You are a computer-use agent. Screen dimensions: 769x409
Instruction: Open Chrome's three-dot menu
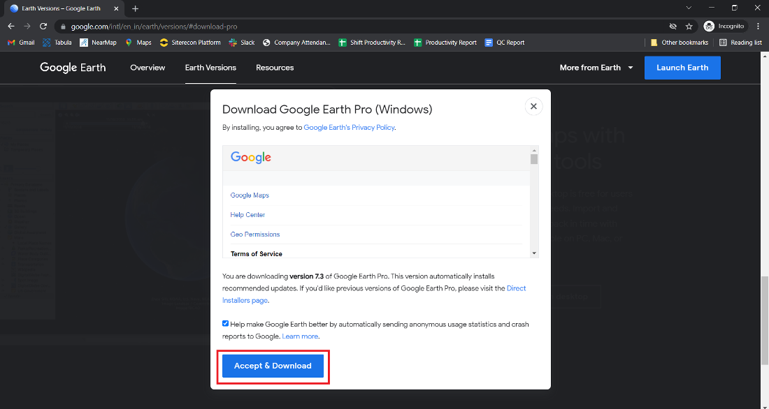point(759,26)
